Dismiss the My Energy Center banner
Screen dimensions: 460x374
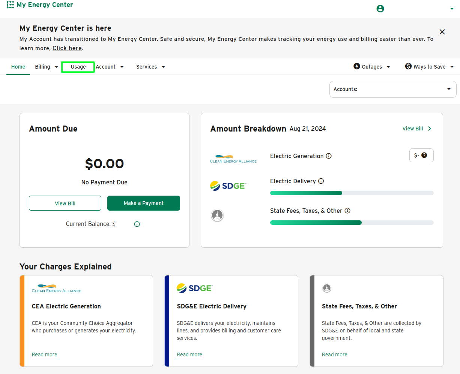[442, 32]
